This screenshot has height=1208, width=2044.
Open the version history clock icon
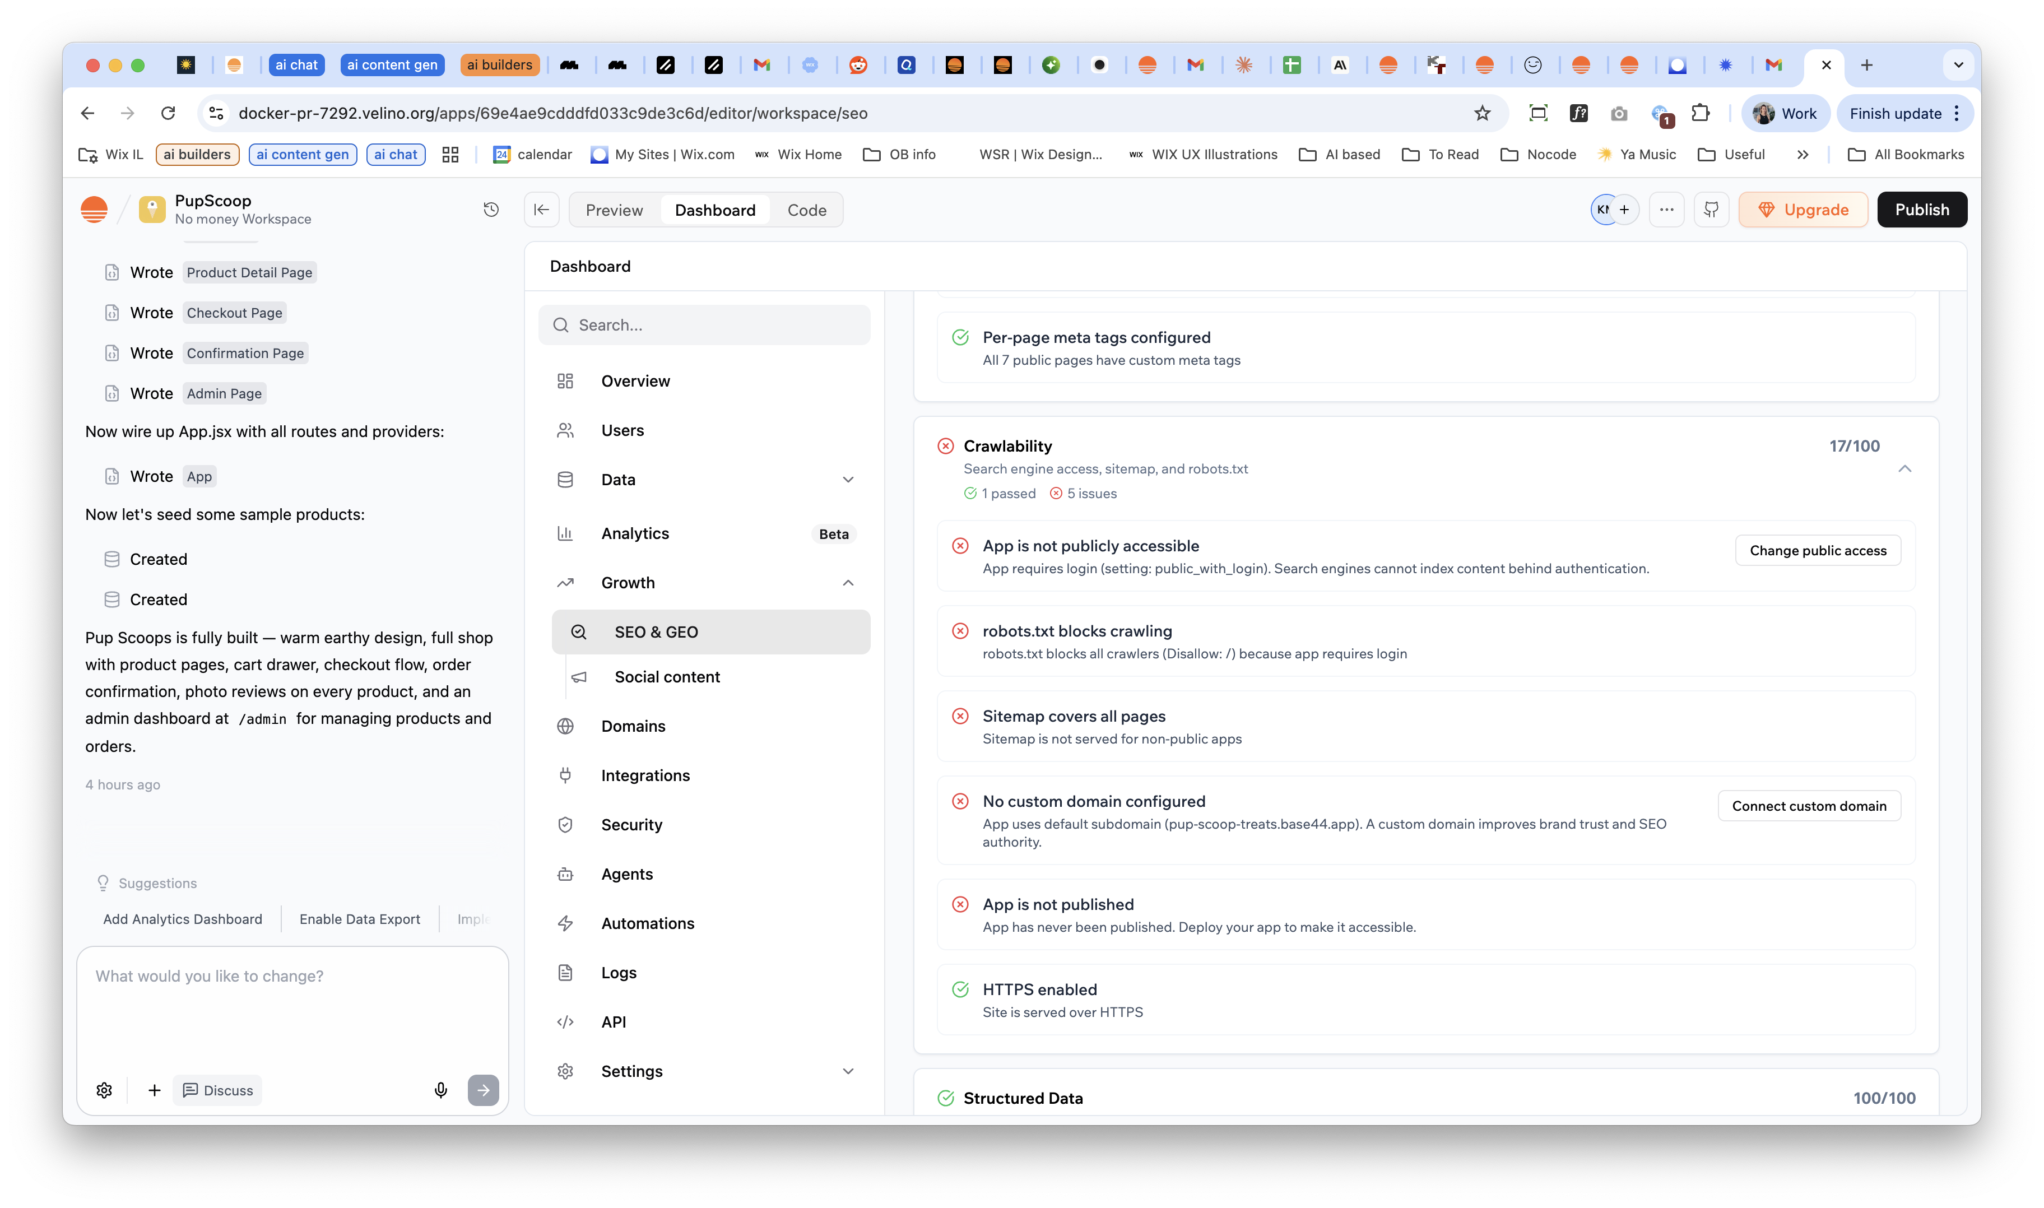pos(491,209)
